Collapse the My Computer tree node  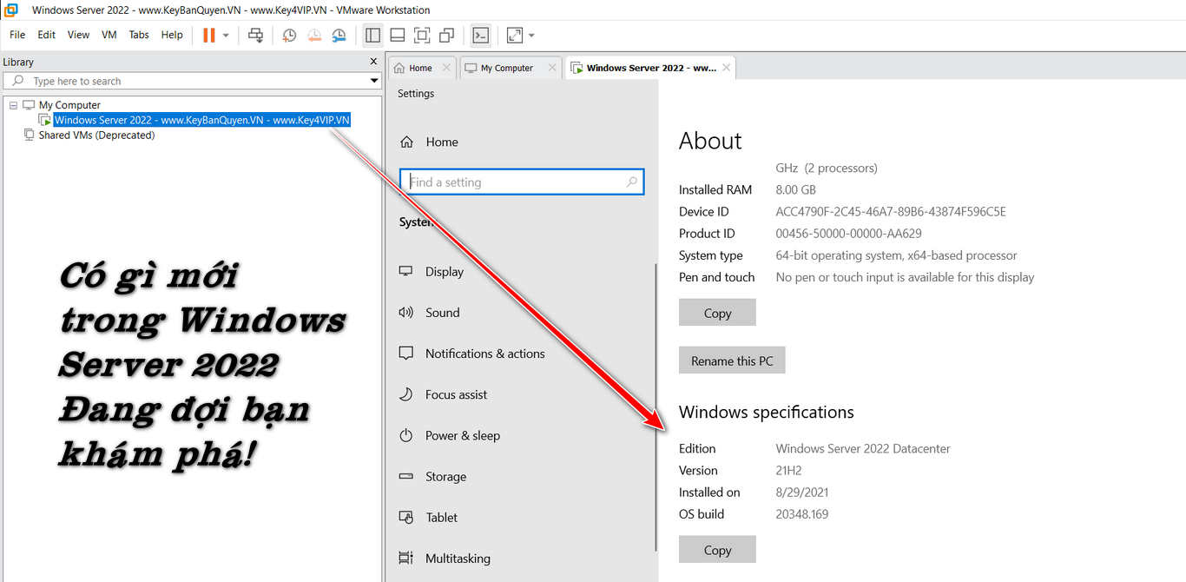[12, 104]
